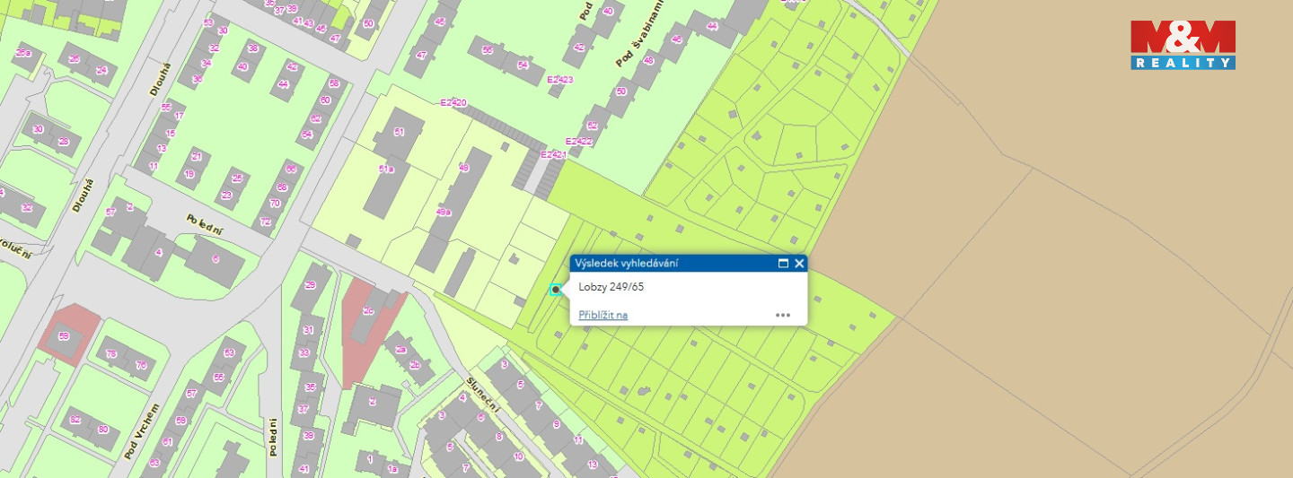Open the three-dots more options menu

click(783, 315)
